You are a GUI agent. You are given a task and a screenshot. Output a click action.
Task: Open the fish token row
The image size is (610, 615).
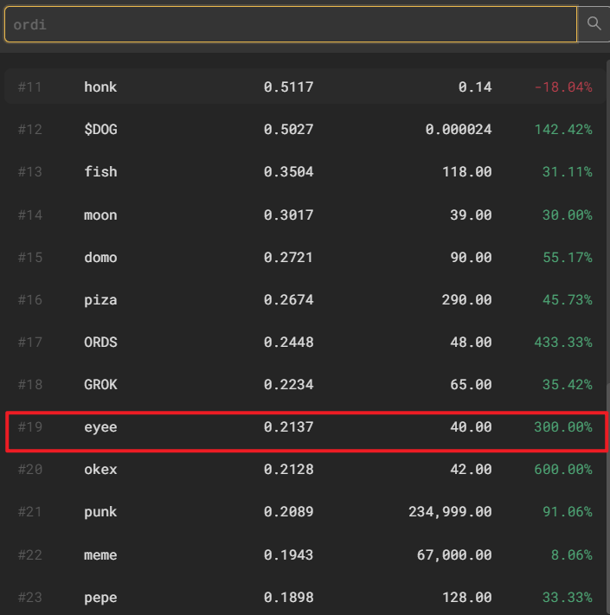tap(305, 172)
